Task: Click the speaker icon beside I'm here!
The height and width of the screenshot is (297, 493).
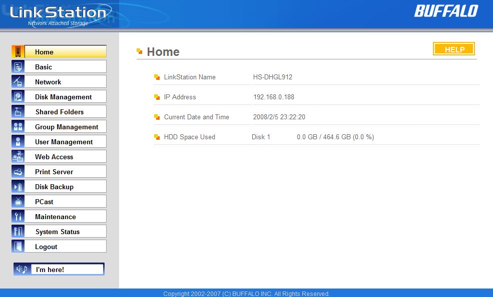Action: coord(23,270)
